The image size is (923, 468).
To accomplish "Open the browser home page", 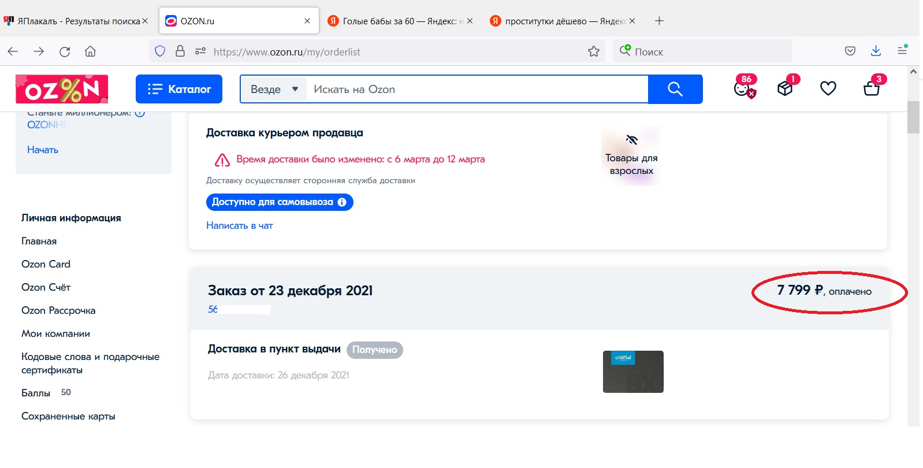I will coord(90,51).
